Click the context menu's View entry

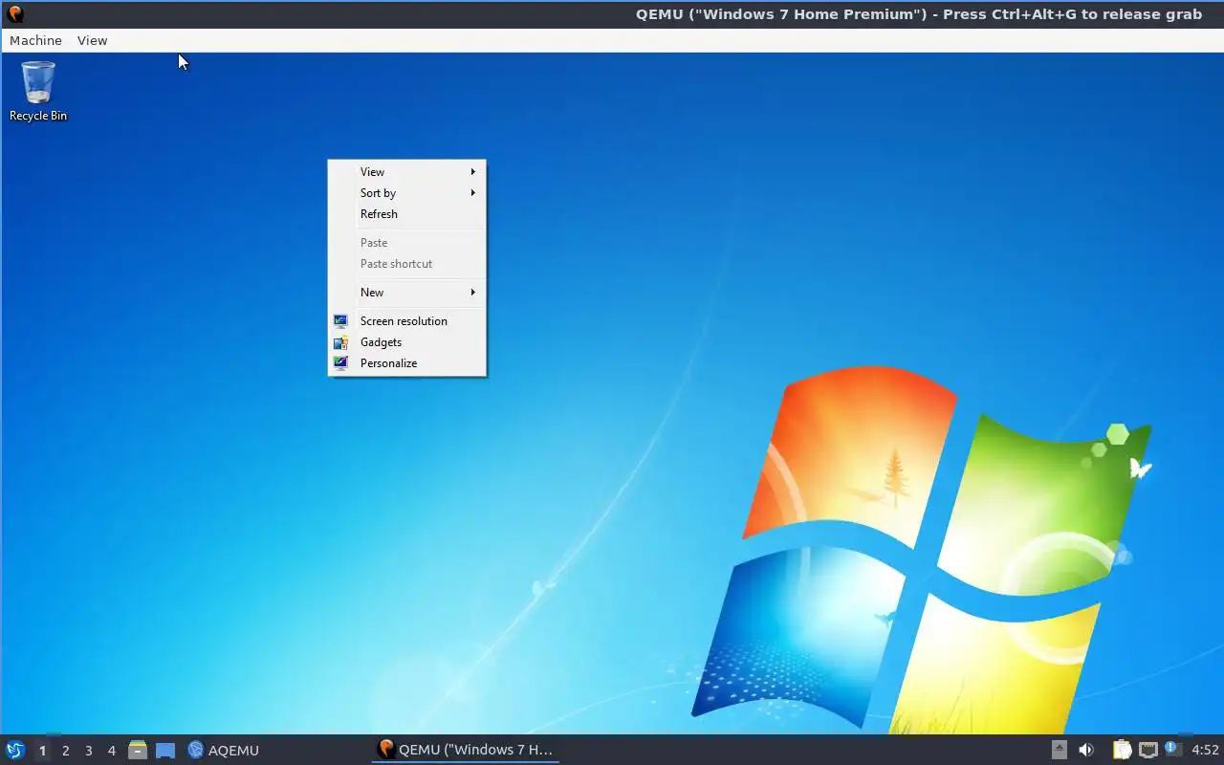pos(407,172)
